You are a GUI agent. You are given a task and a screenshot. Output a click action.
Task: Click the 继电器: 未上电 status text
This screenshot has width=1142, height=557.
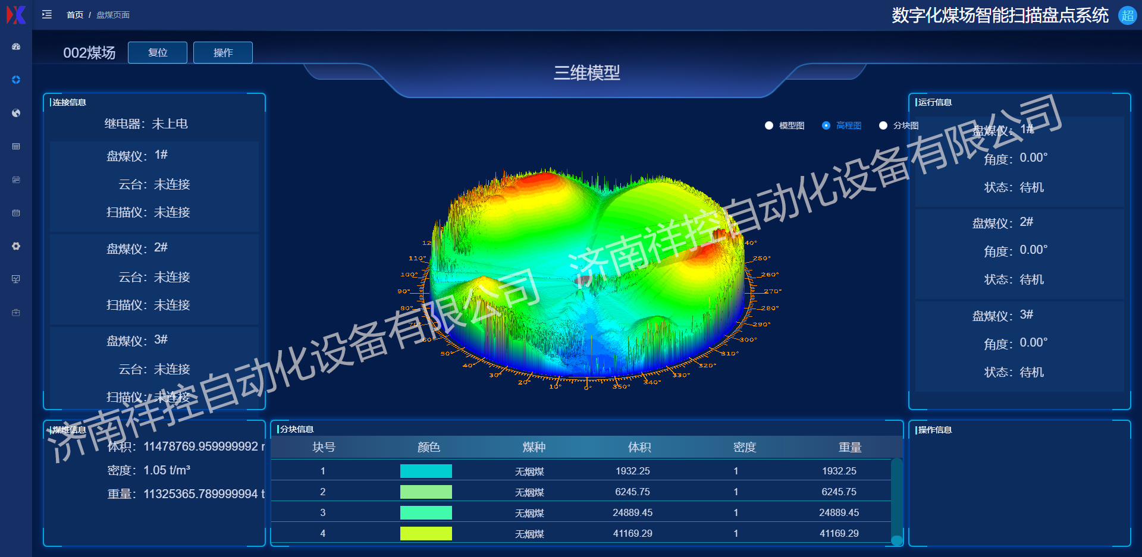click(x=146, y=124)
